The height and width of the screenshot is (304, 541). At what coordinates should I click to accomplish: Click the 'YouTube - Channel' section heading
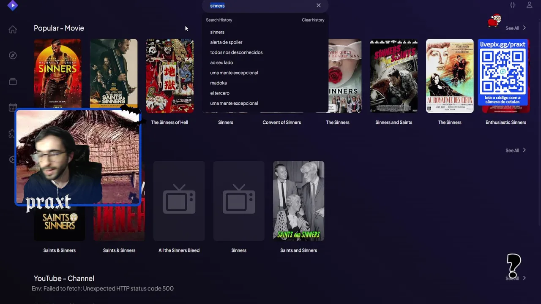[x=64, y=279]
